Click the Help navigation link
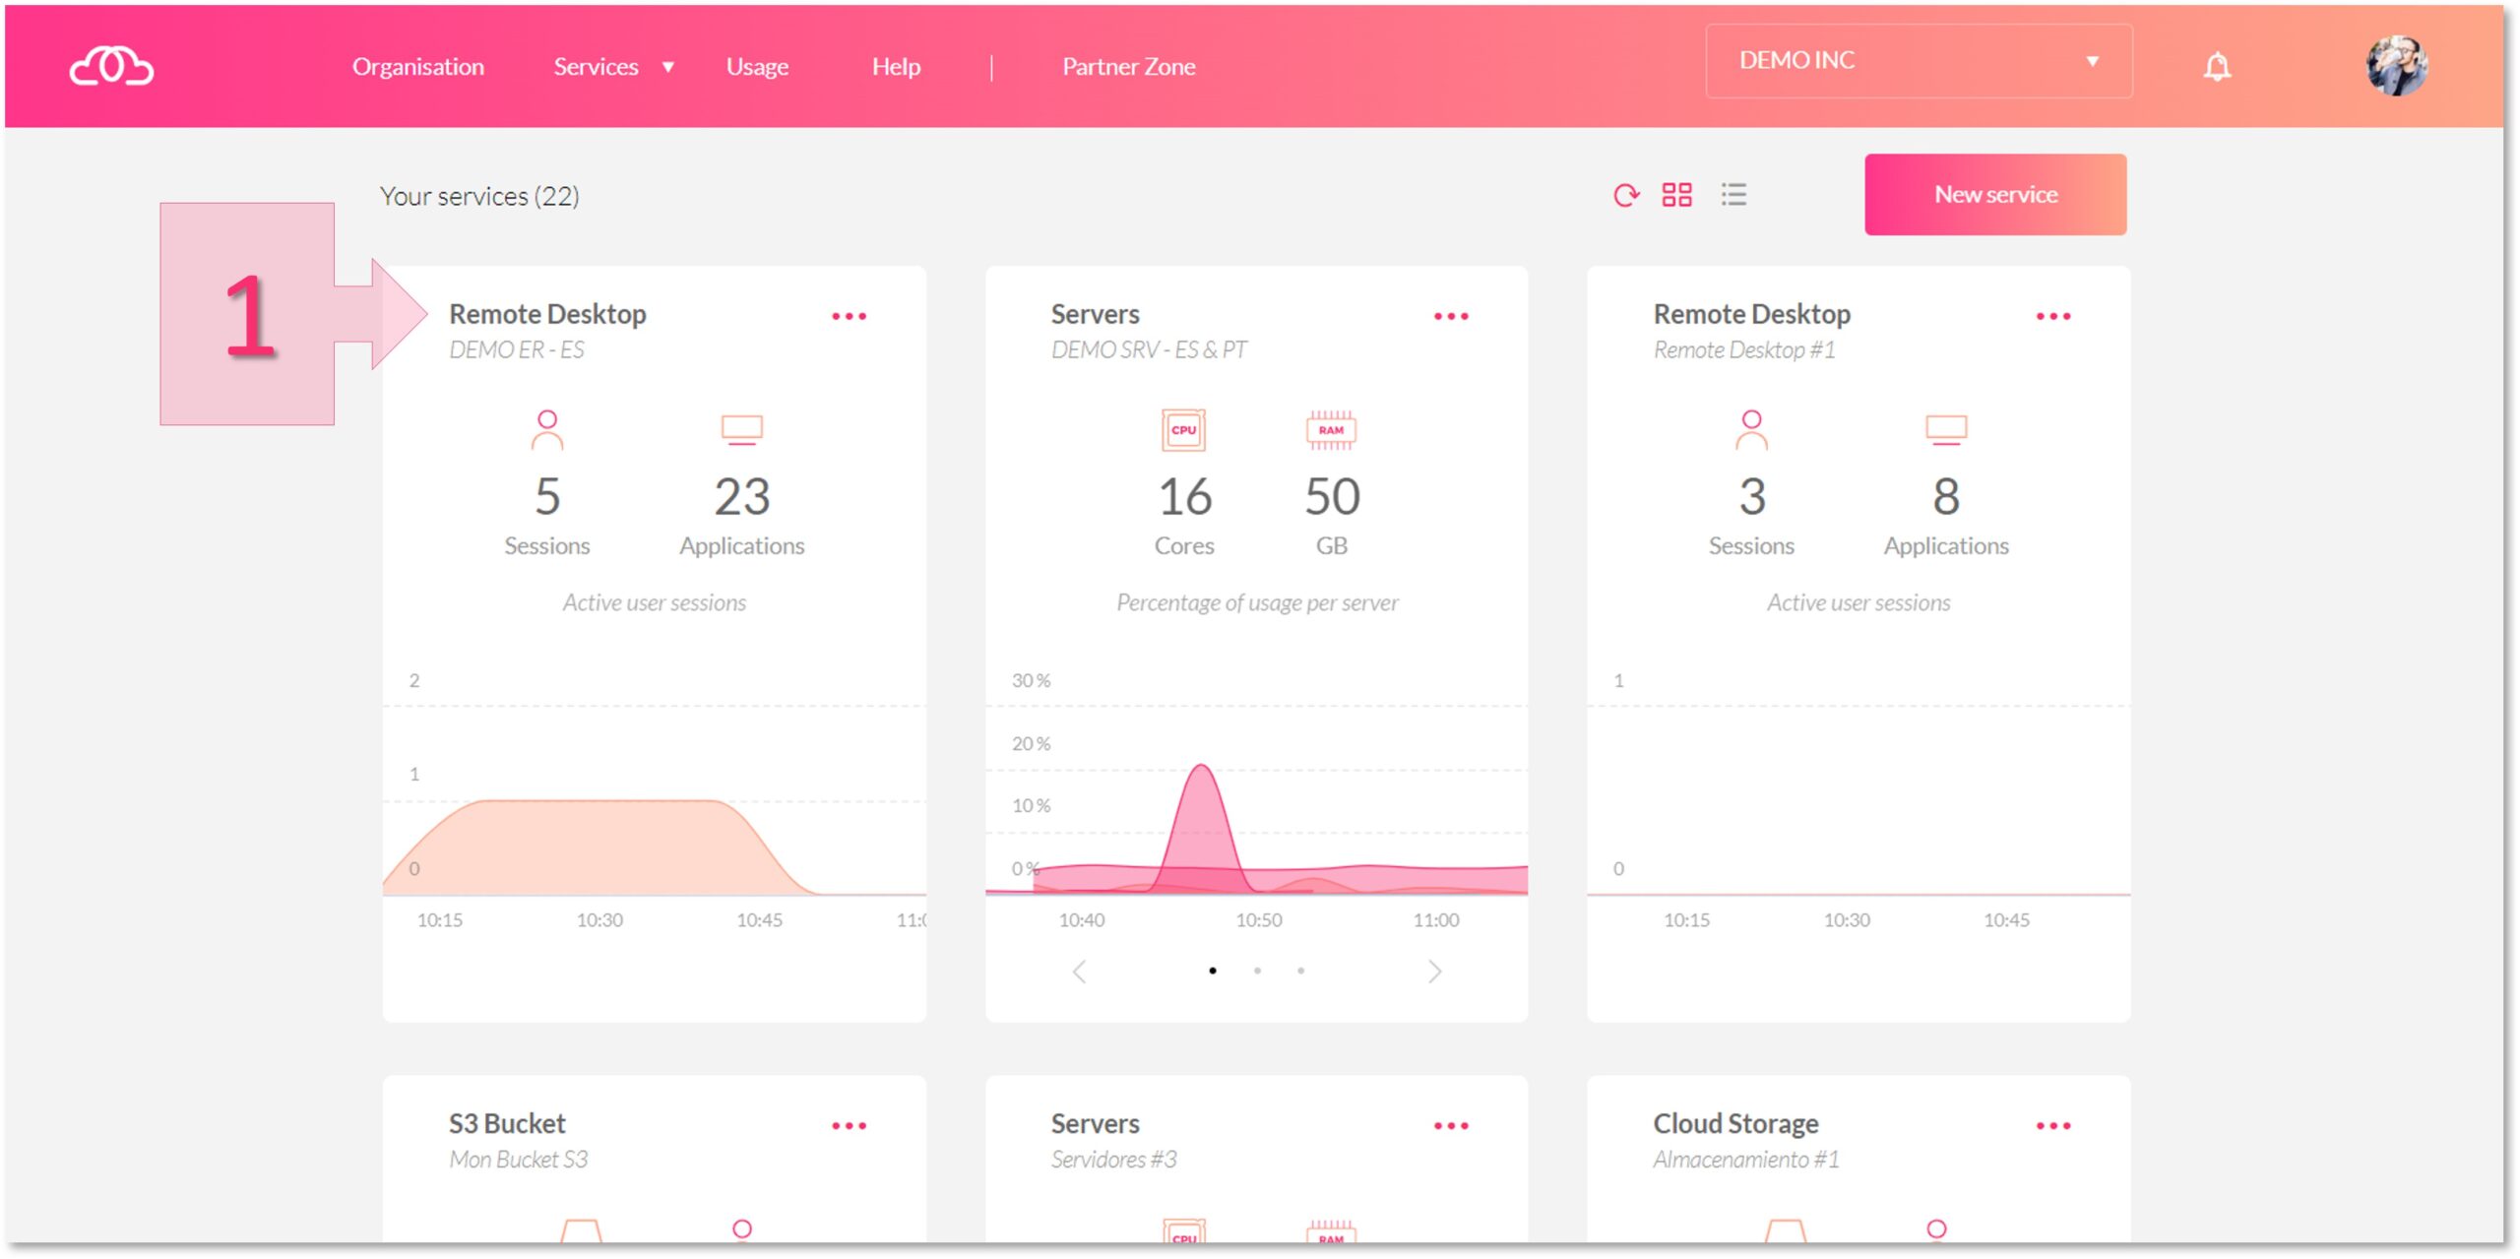This screenshot has width=2520, height=1259. (895, 64)
